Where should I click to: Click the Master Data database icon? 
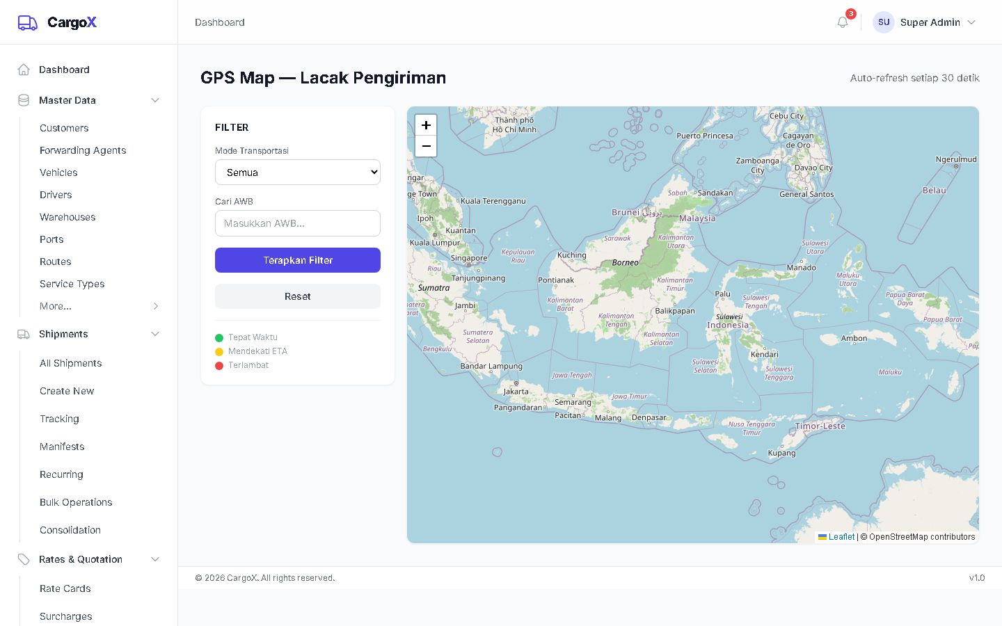24,100
